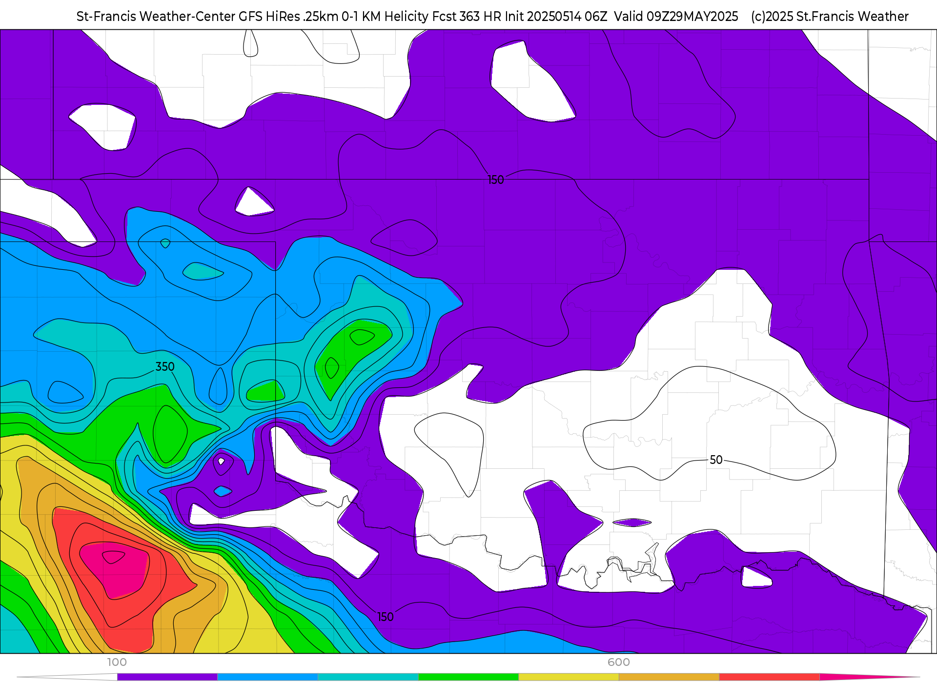
Task: Click the "600" legend scale label
Action: (x=619, y=662)
